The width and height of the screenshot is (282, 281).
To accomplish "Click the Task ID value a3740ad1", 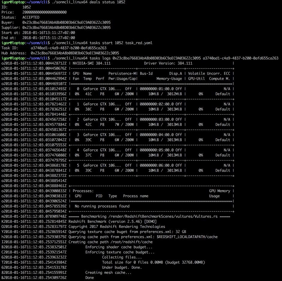I will [x=68, y=48].
